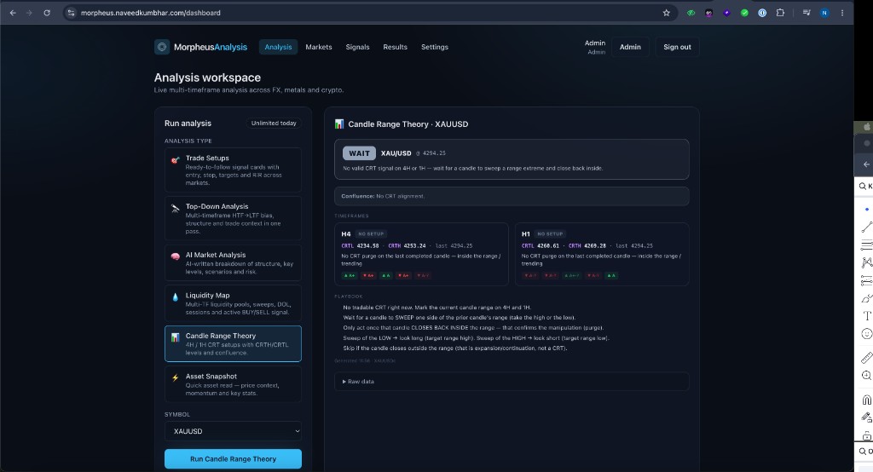Open the Chrome media controls icon
This screenshot has height=472, width=873.
tap(807, 13)
